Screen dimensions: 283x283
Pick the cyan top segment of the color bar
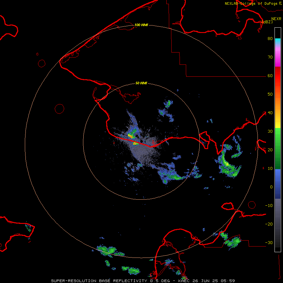pyautogui.click(x=278, y=42)
